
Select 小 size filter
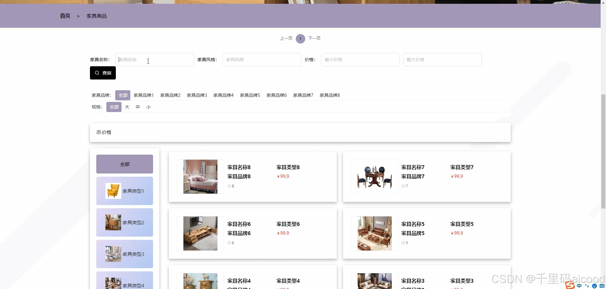point(149,107)
